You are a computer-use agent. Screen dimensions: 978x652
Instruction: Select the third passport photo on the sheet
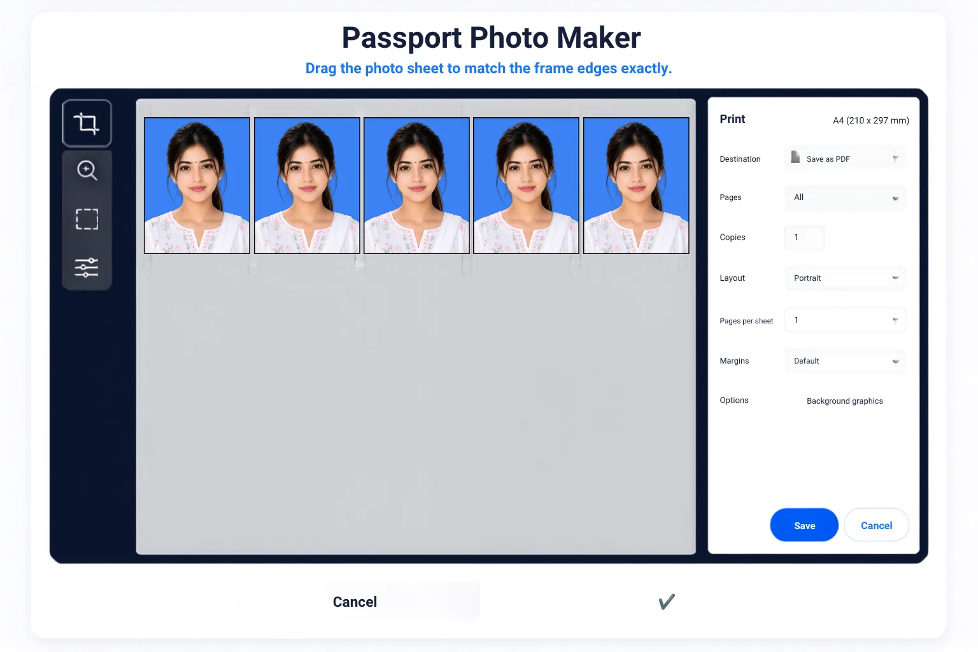pyautogui.click(x=416, y=185)
